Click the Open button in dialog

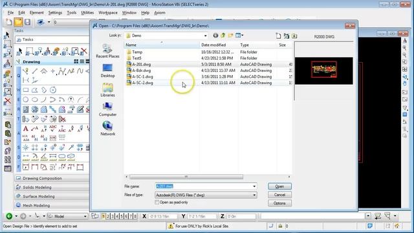click(279, 186)
